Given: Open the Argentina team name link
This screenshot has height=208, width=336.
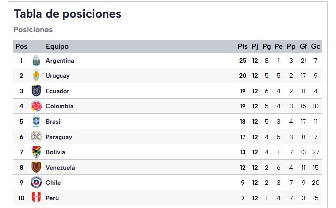Looking at the screenshot, I should click(x=60, y=61).
